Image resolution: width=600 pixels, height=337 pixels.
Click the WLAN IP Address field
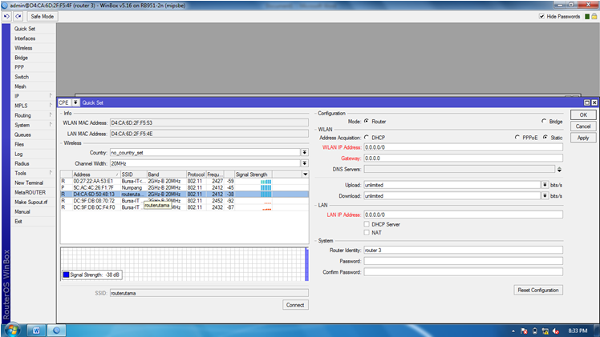[x=463, y=147]
